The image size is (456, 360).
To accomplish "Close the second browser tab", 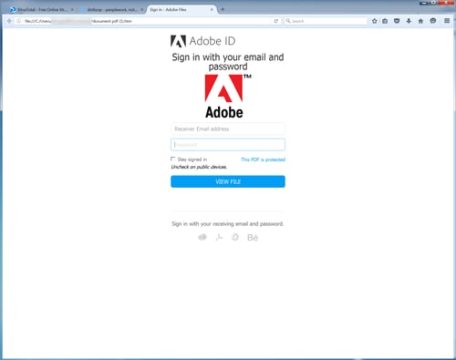I will pyautogui.click(x=141, y=10).
